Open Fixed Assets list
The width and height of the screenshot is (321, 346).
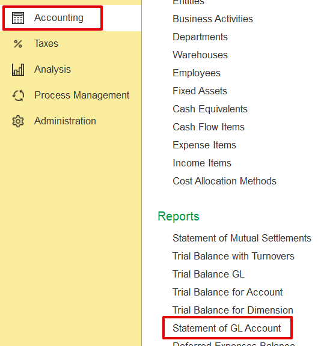pos(200,91)
